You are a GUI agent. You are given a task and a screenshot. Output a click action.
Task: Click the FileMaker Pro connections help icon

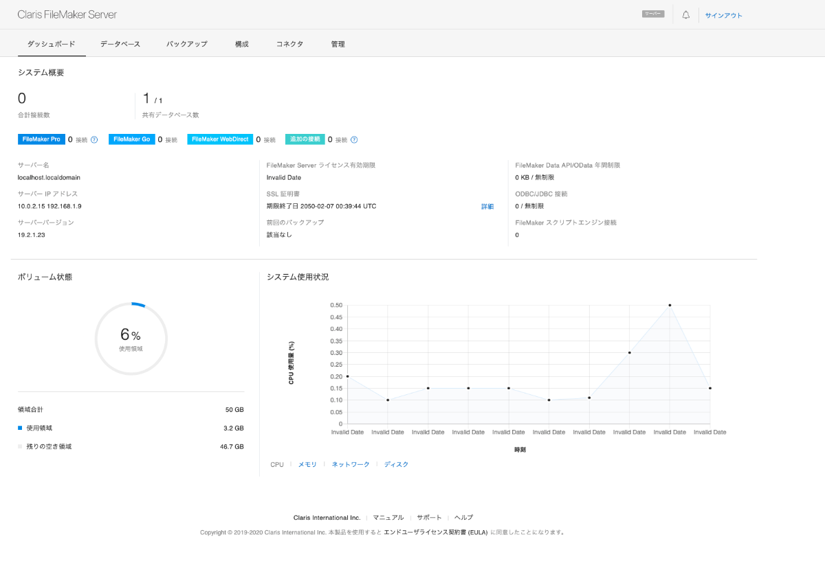[x=94, y=139]
